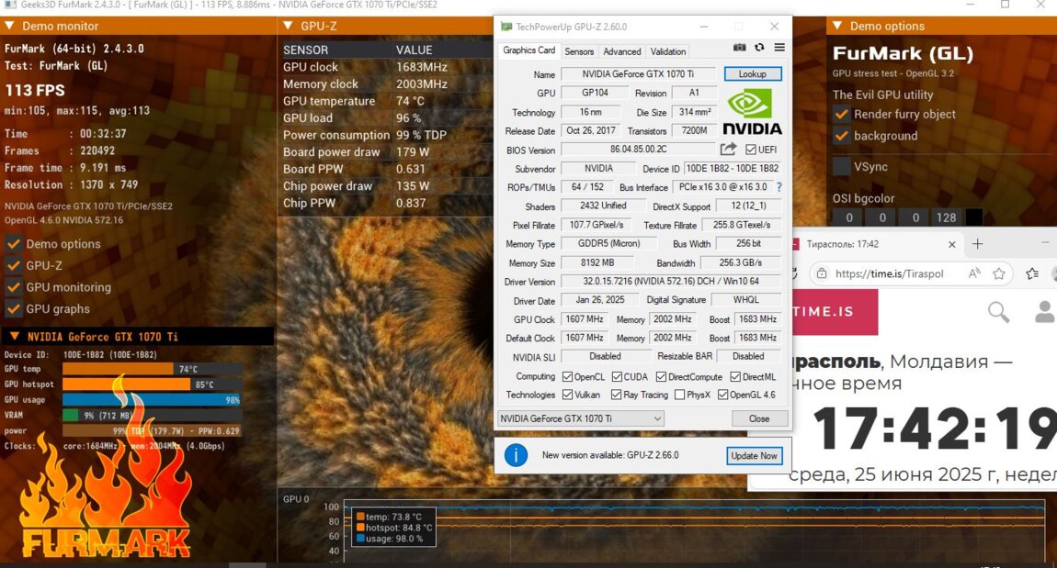Screen dimensions: 1057x568
Task: Open a new browser tab
Action: coord(978,244)
